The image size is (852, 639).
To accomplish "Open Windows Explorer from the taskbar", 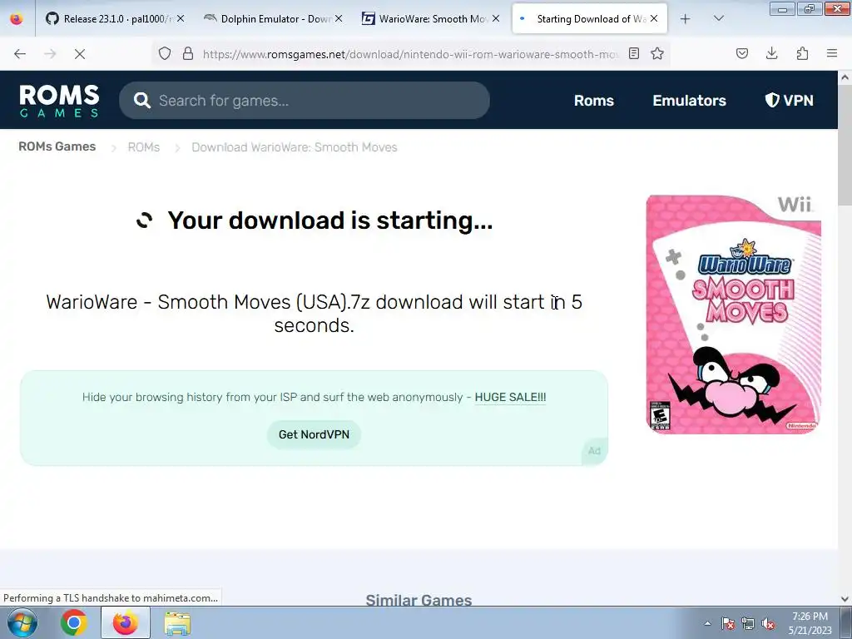I will (x=177, y=623).
